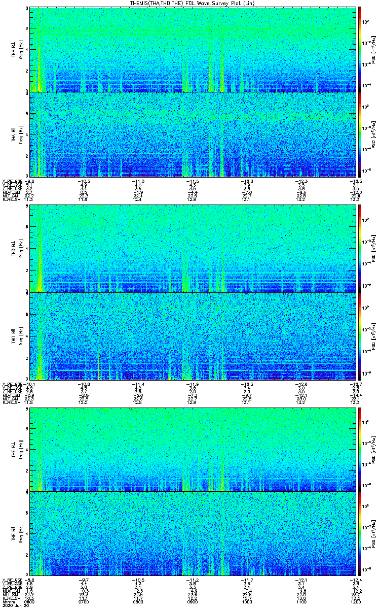380x609 pixels.
Task: Click the THD B-parallel spectrogram panel
Action: point(193,335)
